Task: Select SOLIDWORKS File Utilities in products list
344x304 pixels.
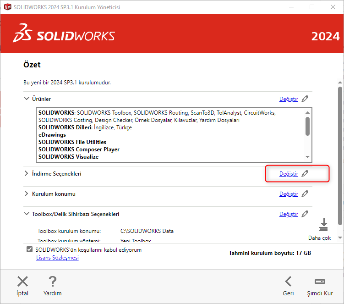Action: click(72, 142)
